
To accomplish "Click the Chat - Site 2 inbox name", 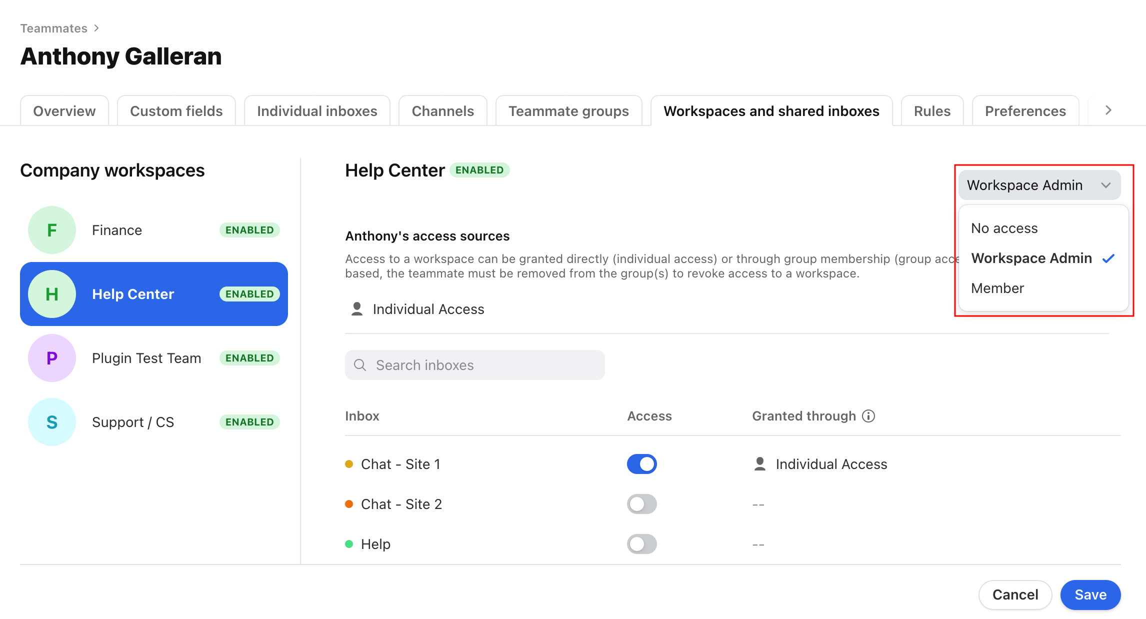I will (401, 504).
